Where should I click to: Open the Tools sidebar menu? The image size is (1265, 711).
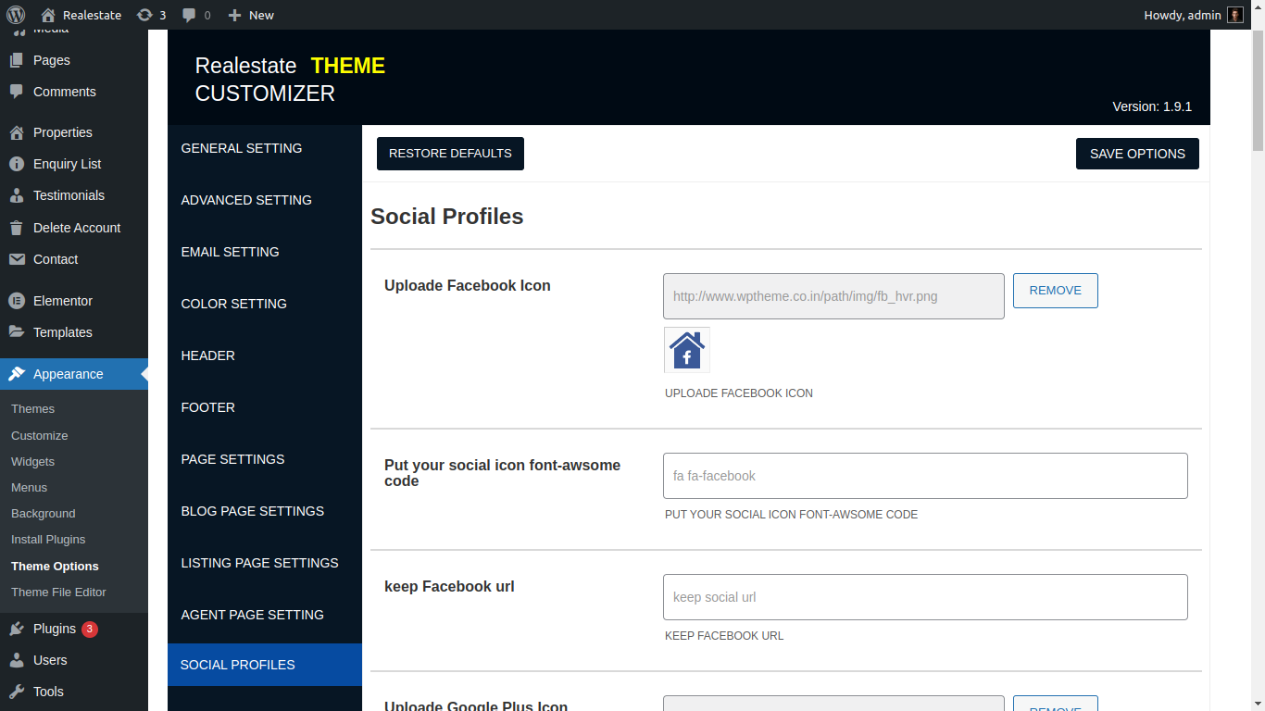coord(48,692)
